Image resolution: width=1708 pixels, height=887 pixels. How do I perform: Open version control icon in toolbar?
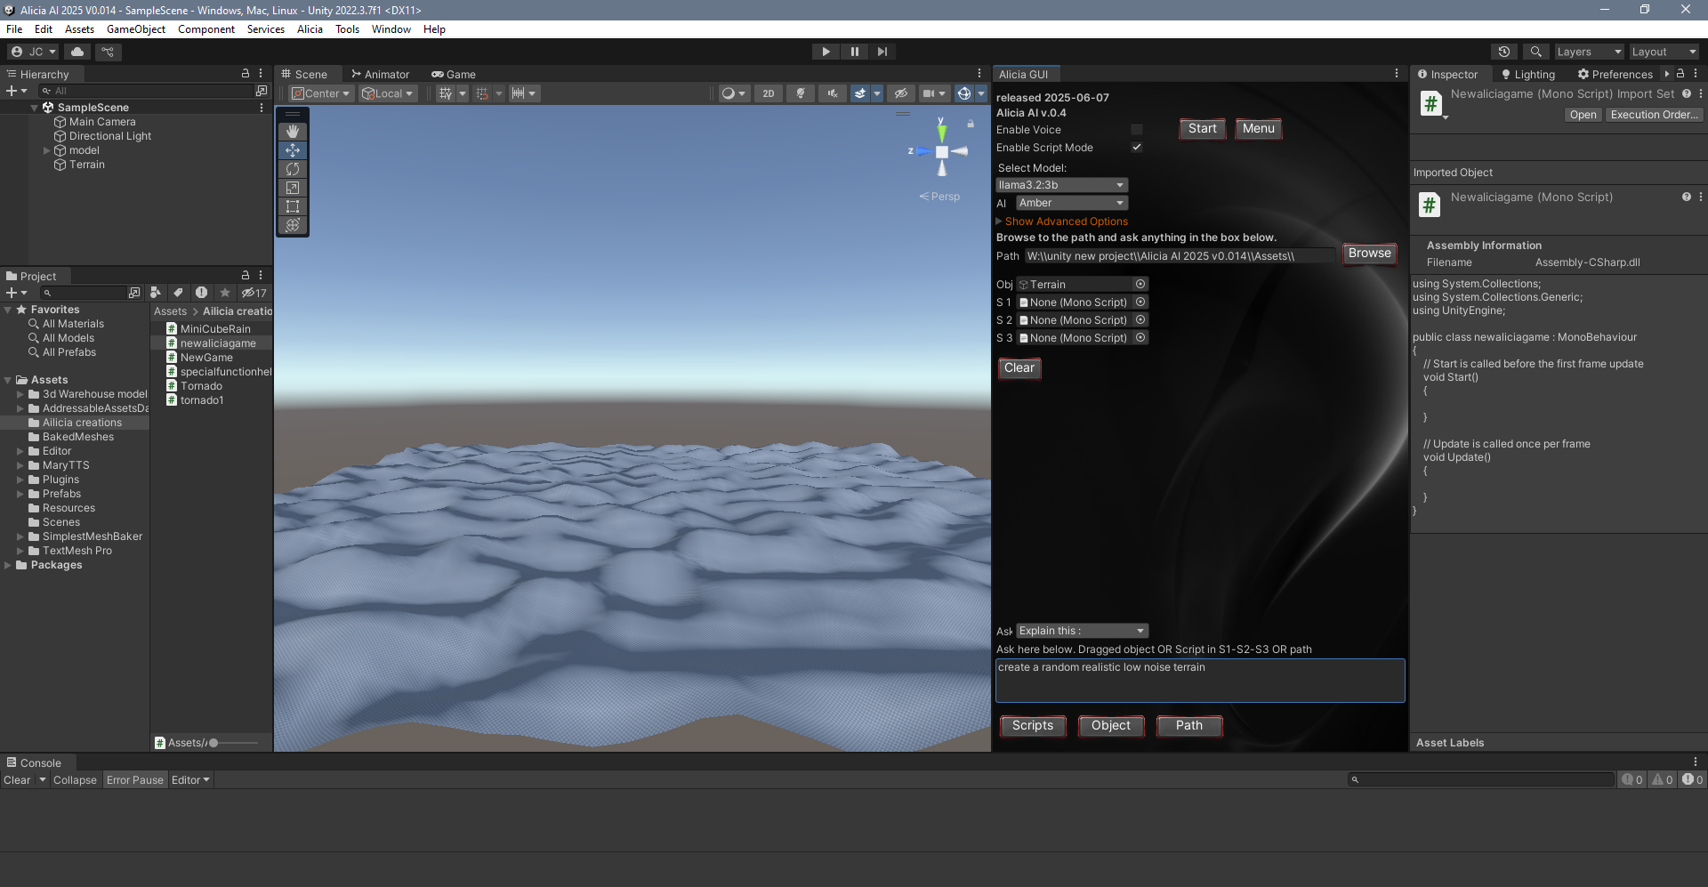(108, 52)
